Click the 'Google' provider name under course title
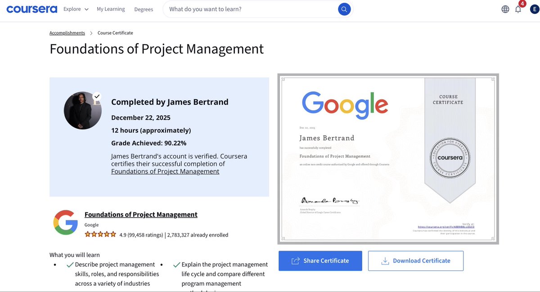This screenshot has height=292, width=540. point(91,225)
